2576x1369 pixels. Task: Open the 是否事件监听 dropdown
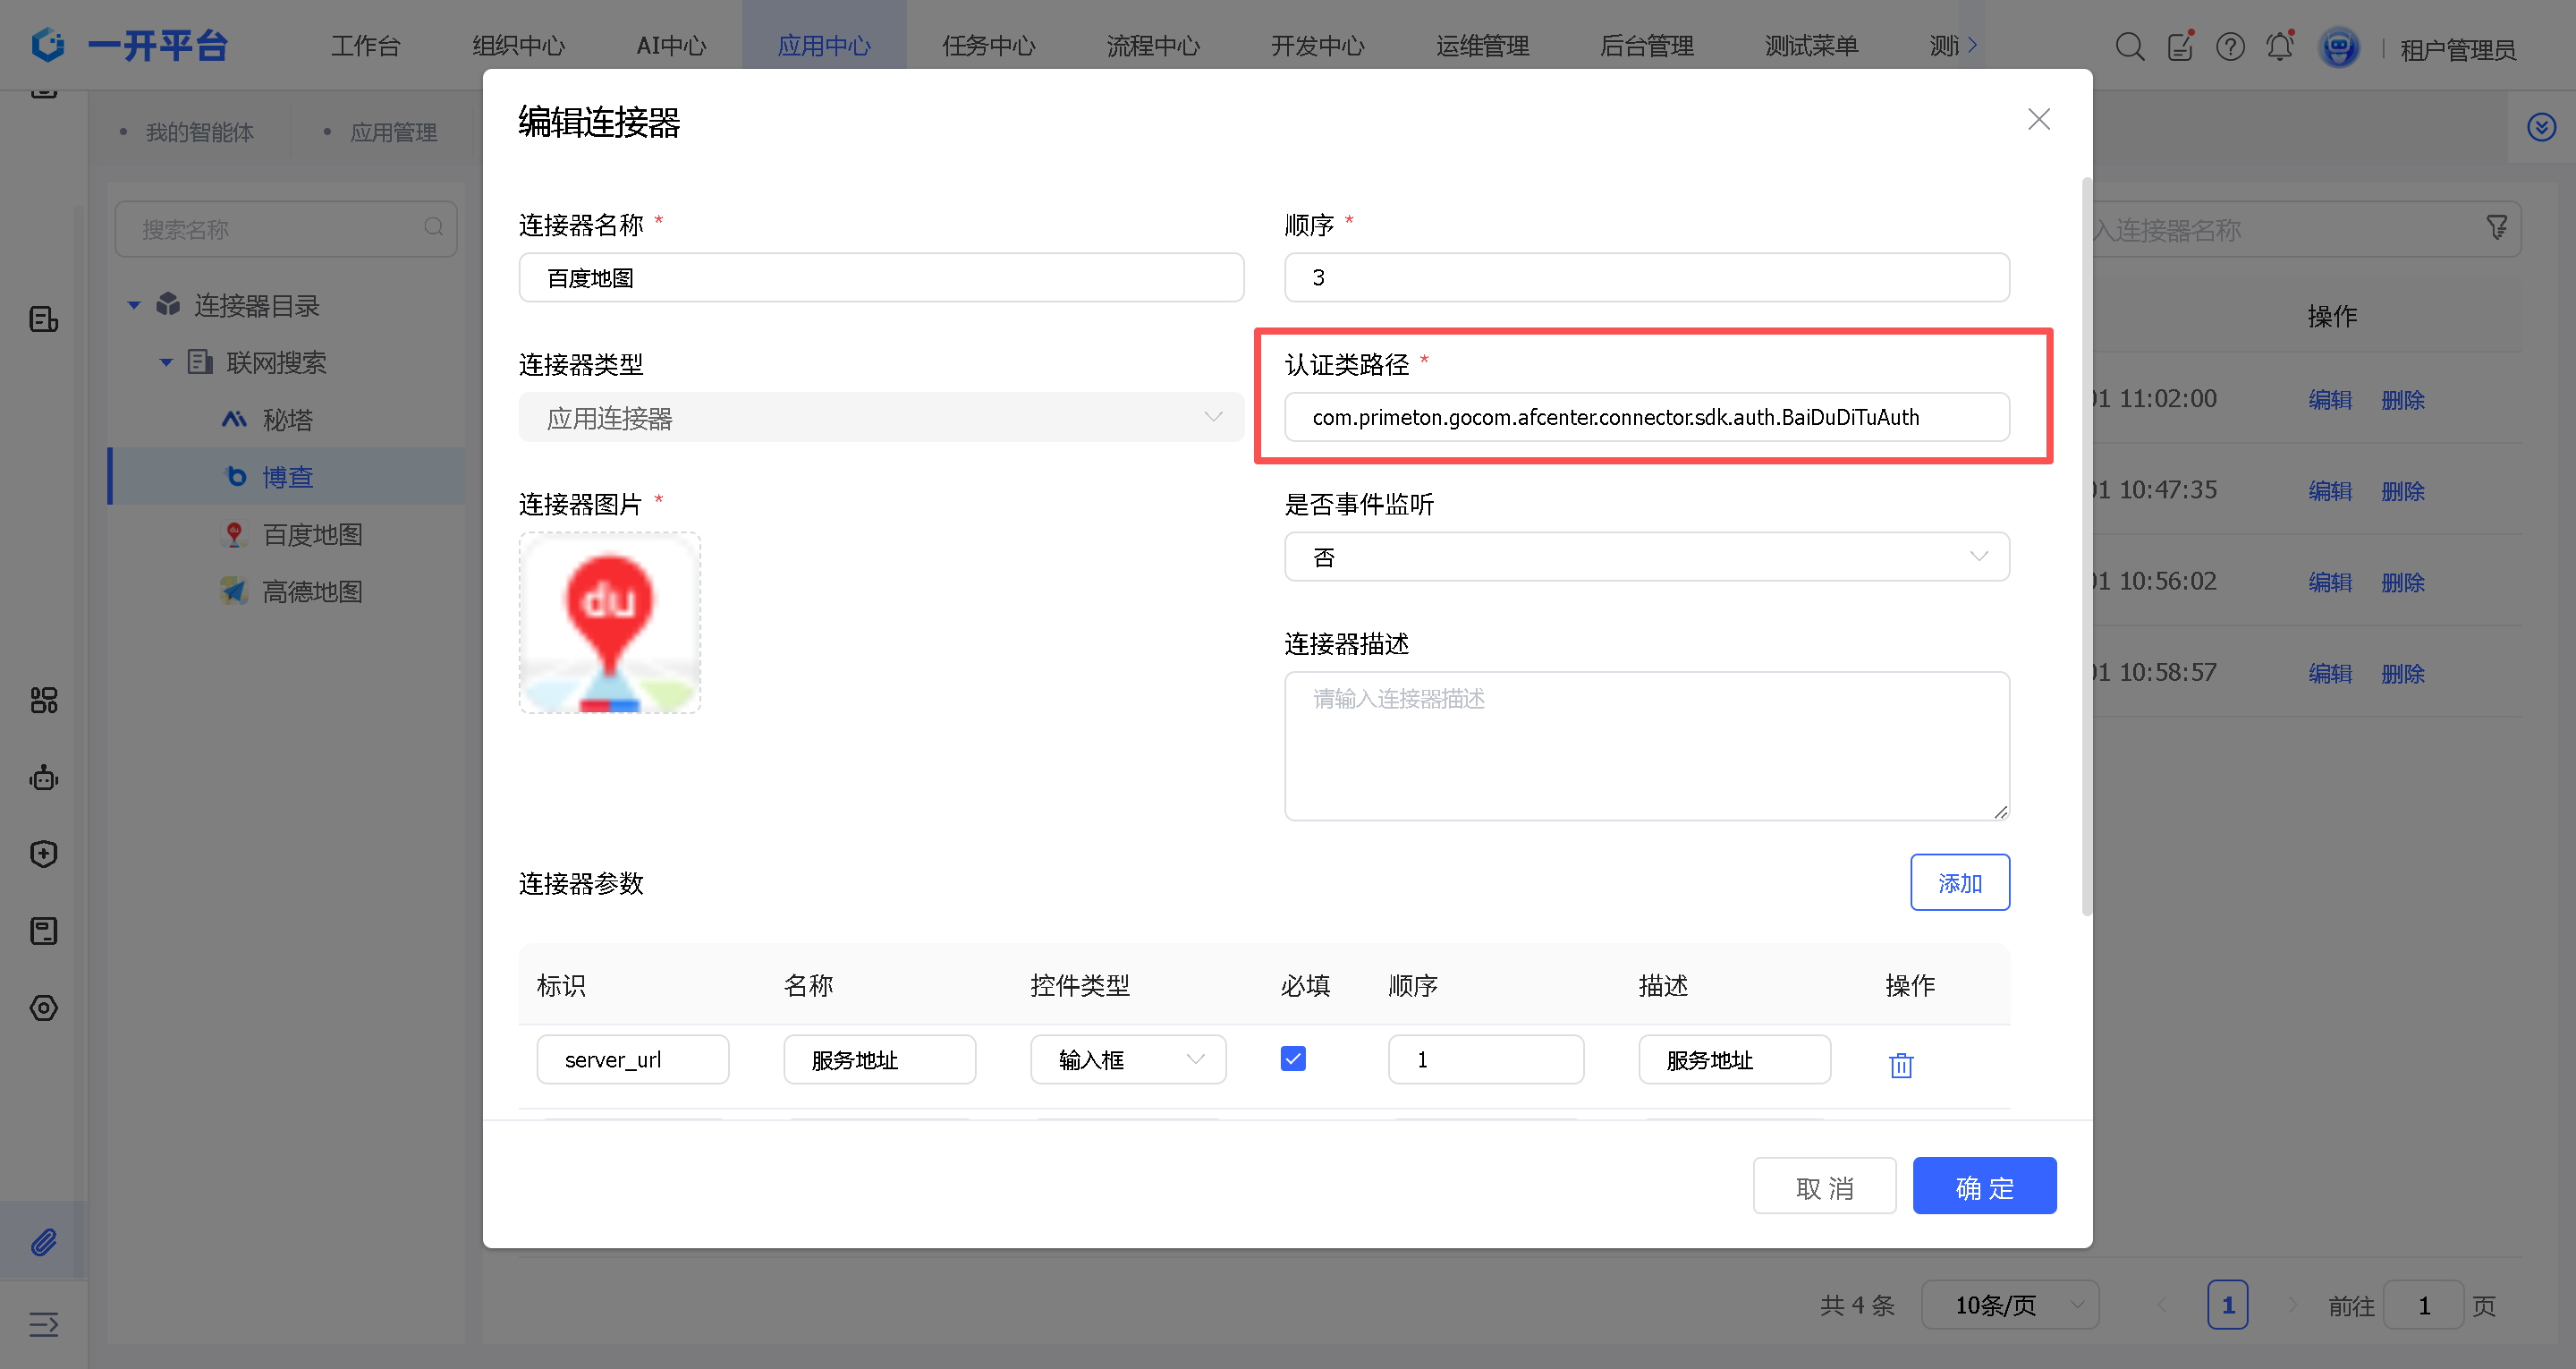coord(1646,557)
